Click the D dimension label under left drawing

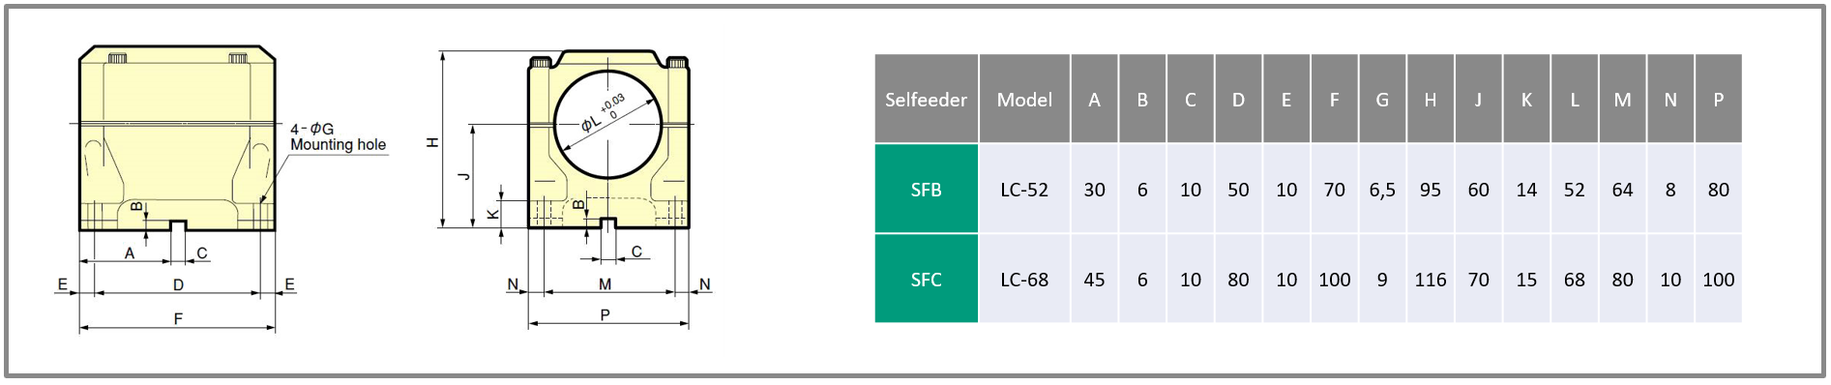pos(178,284)
